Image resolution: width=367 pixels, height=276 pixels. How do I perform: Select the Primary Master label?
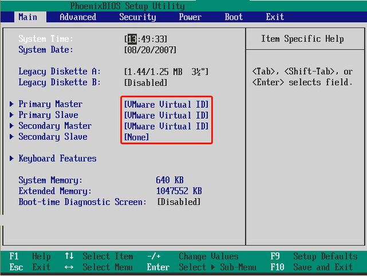point(50,104)
